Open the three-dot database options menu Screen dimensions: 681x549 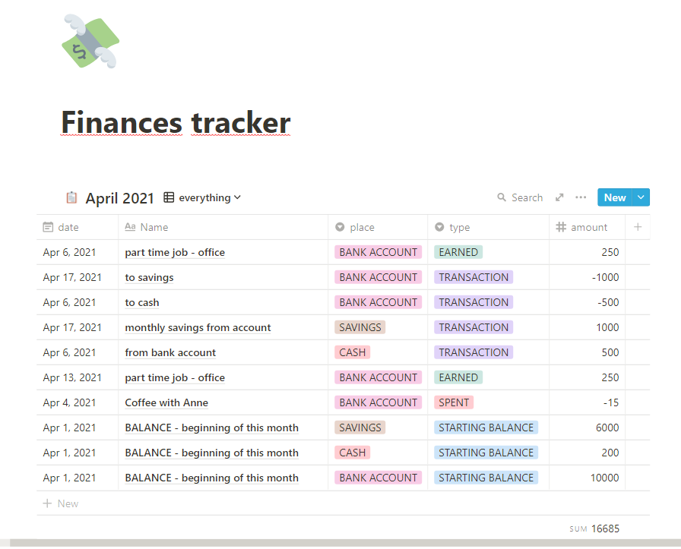(581, 197)
